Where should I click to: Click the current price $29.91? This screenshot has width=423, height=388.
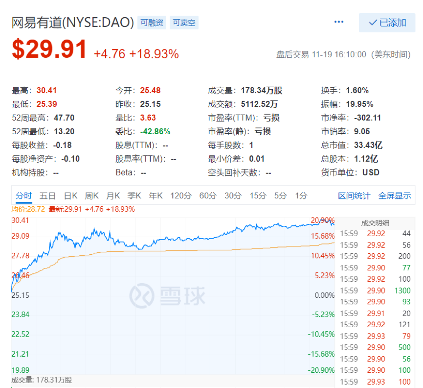tap(49, 49)
